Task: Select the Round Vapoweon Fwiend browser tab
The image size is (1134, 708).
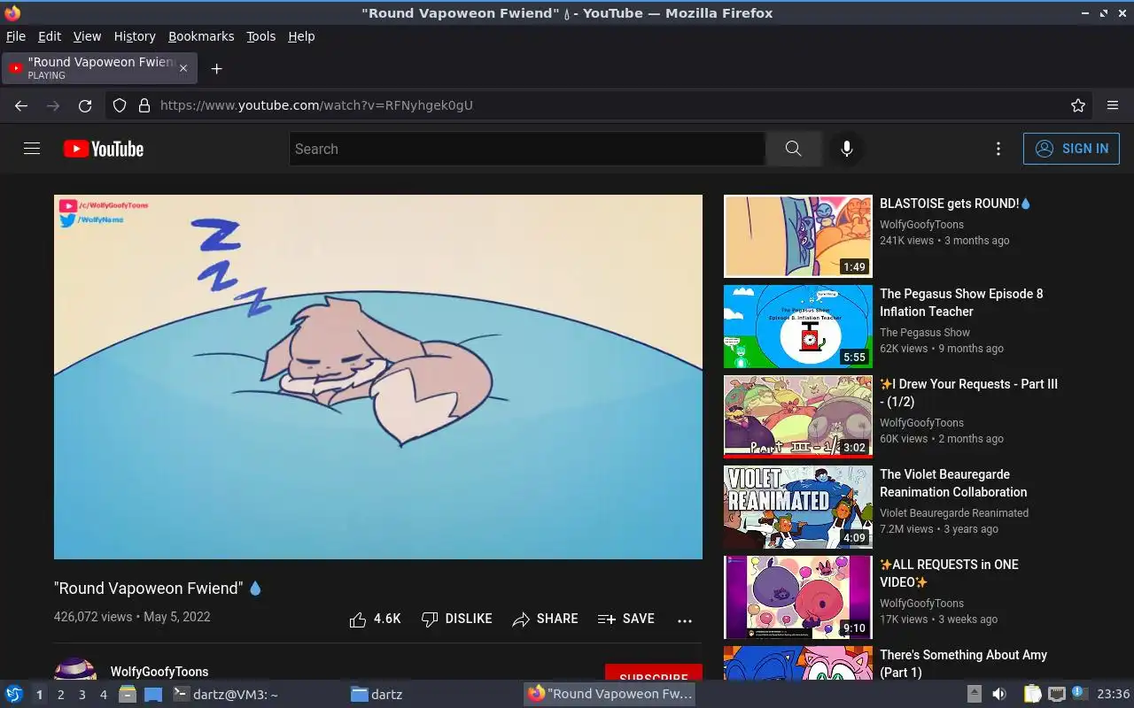Action: click(x=99, y=68)
